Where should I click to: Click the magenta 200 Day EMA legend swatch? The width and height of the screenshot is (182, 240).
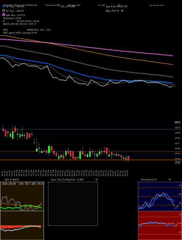pos(4,15)
